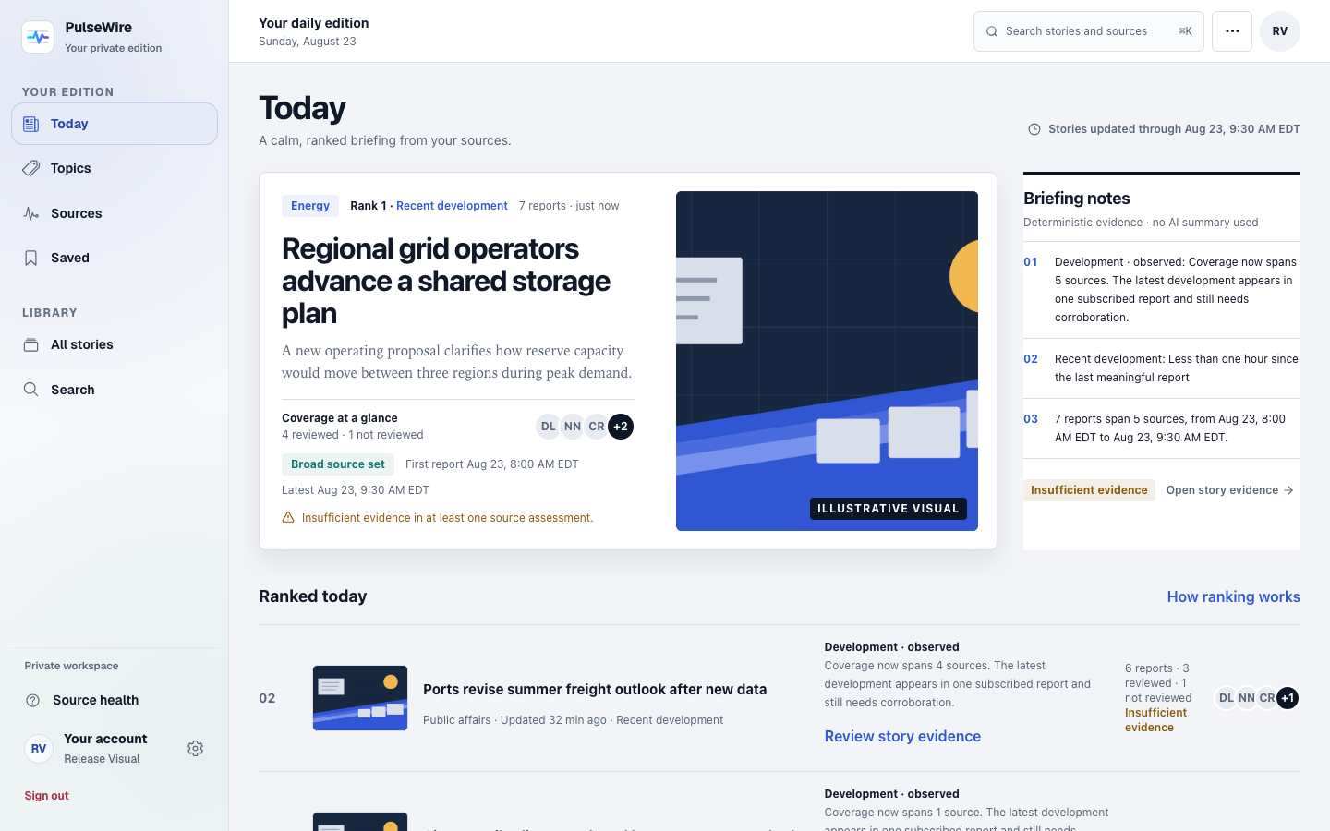Go to the Today section

pos(115,124)
